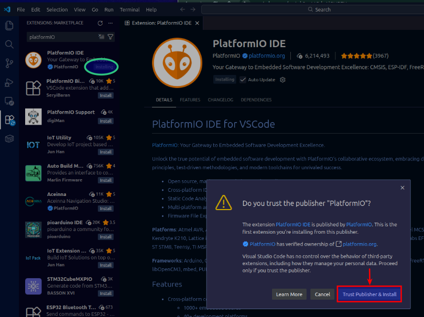Open the extension settings gear
This screenshot has width=424, height=317.
coord(282,80)
